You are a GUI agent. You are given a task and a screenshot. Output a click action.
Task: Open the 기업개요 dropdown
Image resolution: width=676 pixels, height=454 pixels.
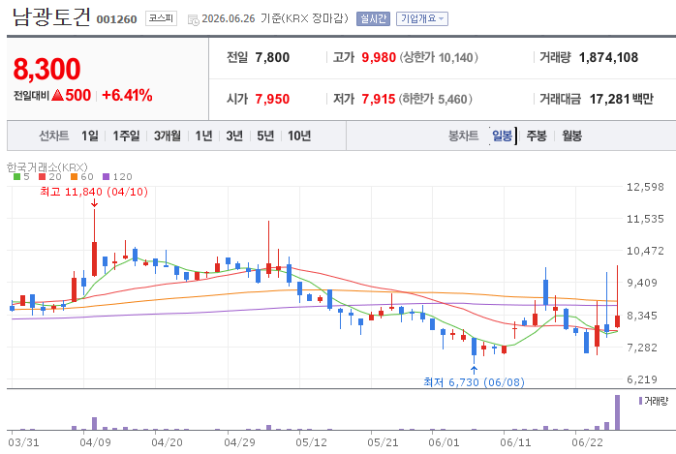[421, 18]
